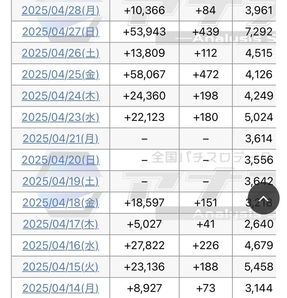Open the 2025/04/17(木) date link
The image size is (287, 298).
coord(60,224)
